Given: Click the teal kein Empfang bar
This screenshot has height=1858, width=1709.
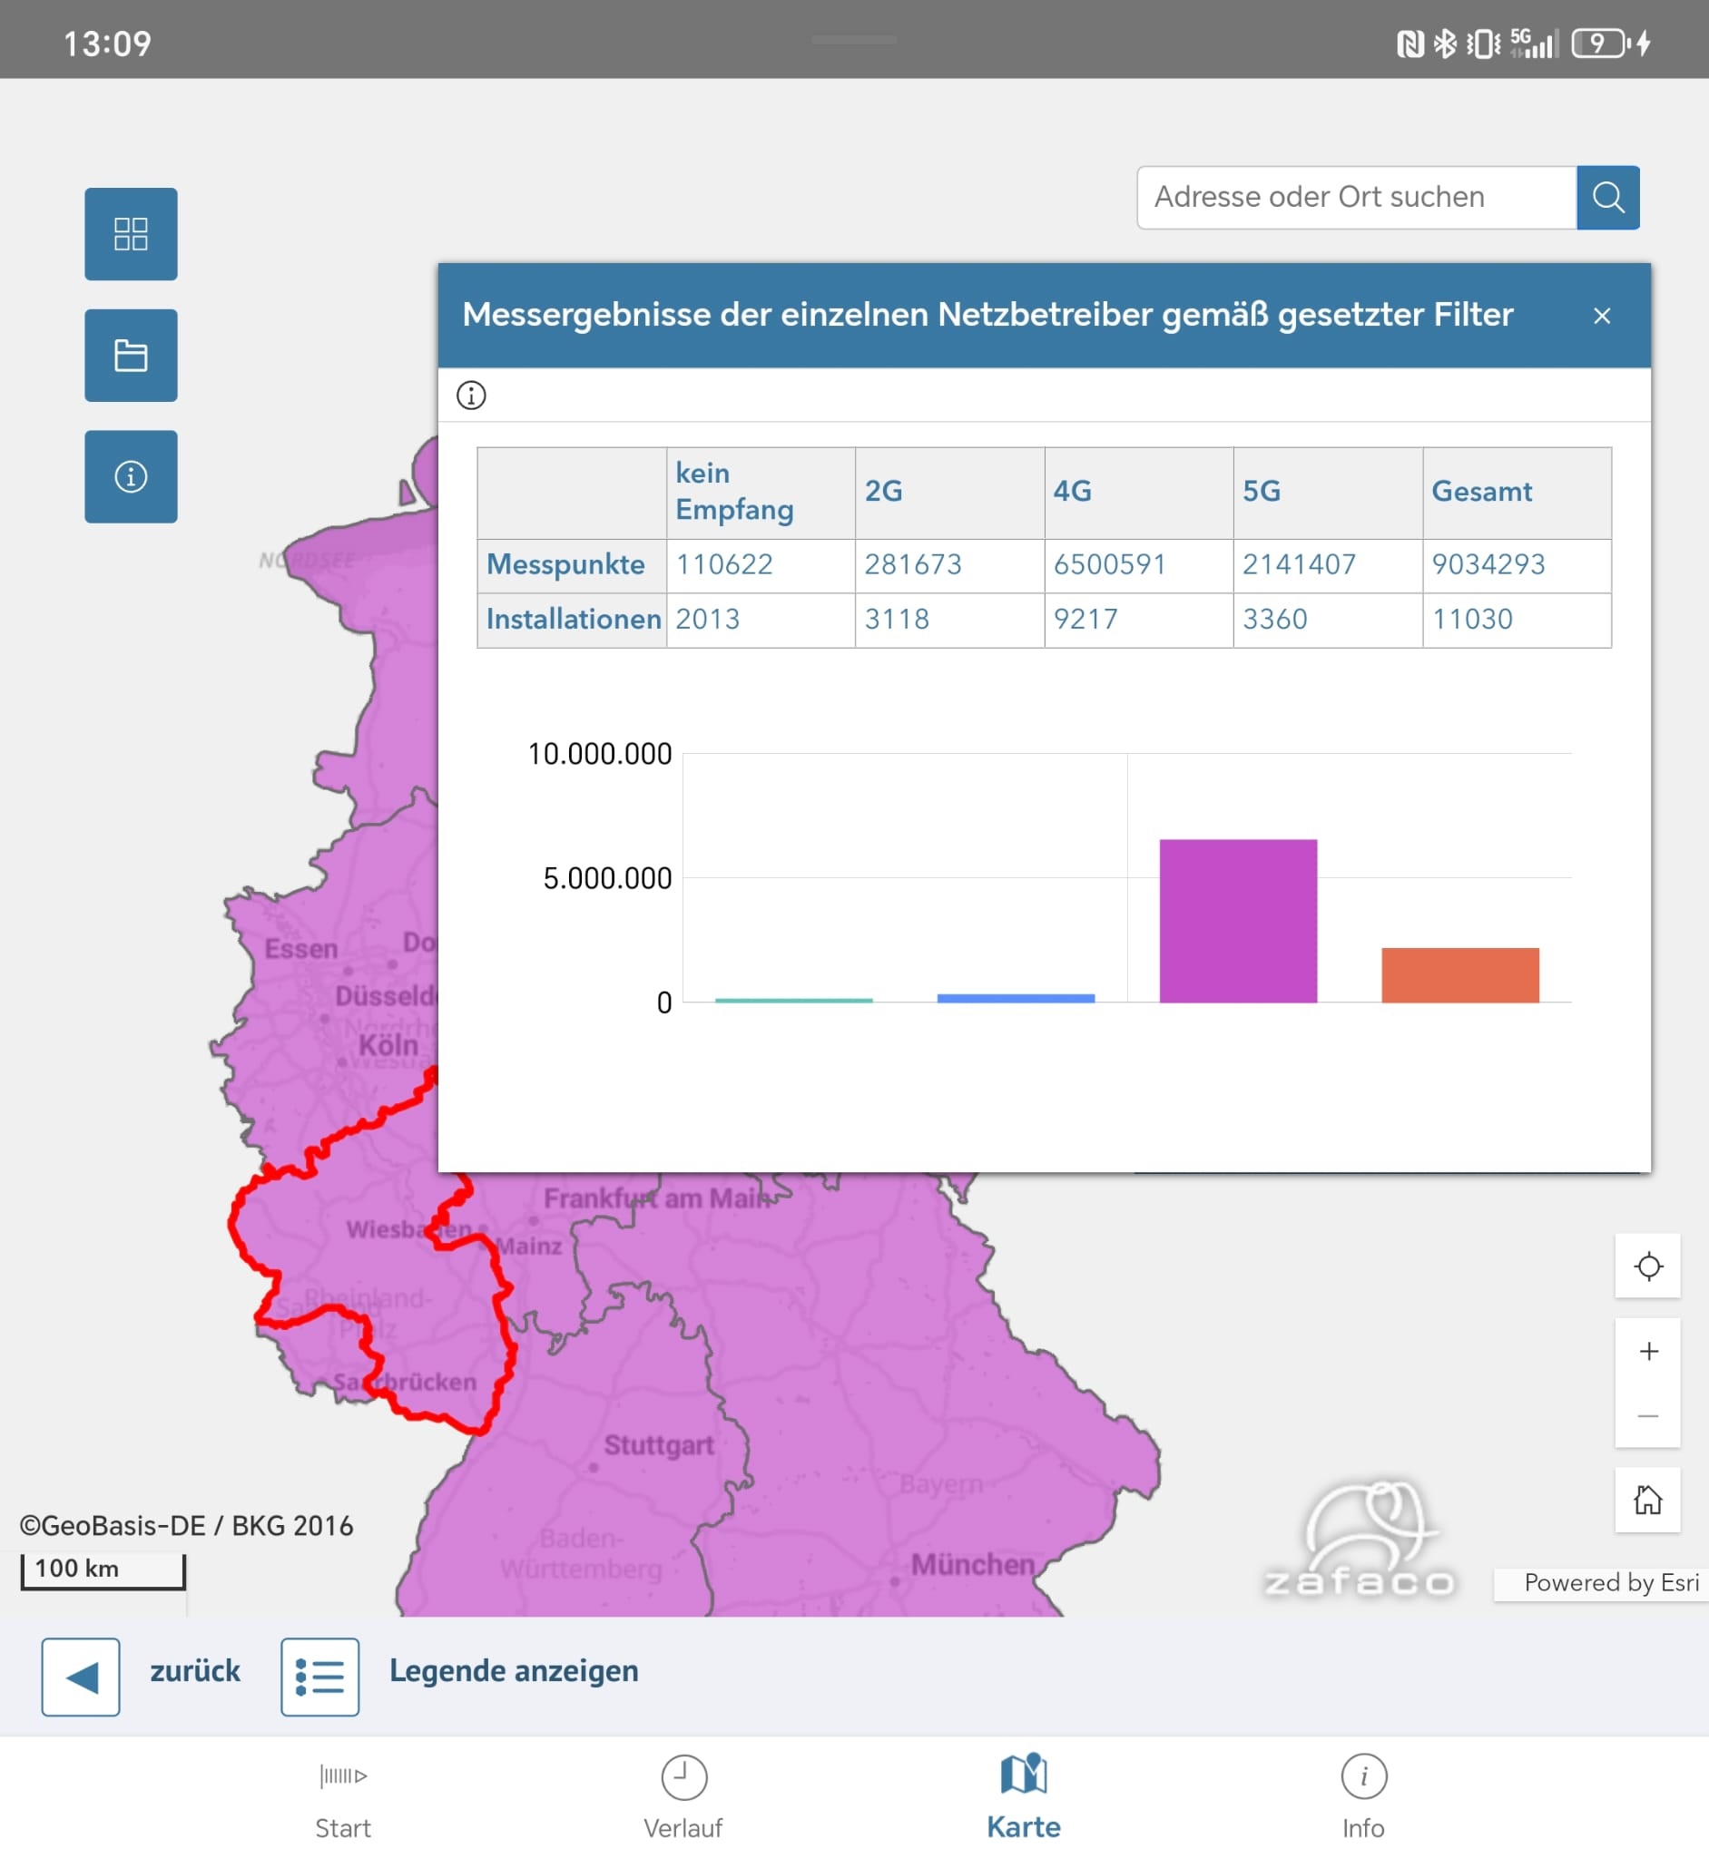Looking at the screenshot, I should point(793,1000).
